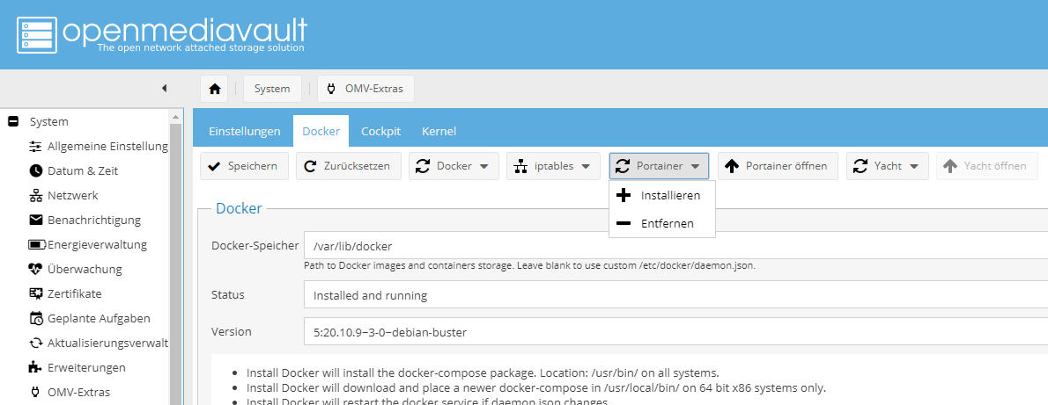Viewport: 1048px width, 405px height.
Task: Switch to the Cockpit tab
Action: click(380, 131)
